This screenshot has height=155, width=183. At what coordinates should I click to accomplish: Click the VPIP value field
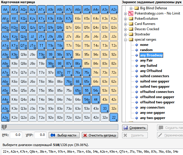(x=41, y=135)
